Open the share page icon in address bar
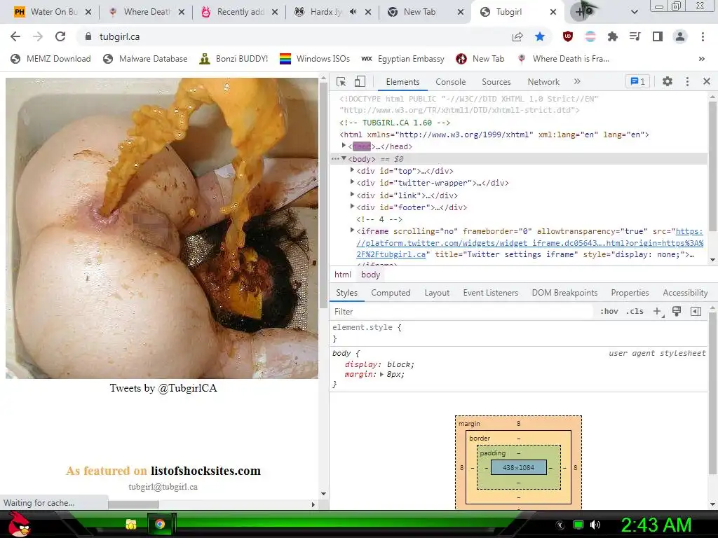Image resolution: width=718 pixels, height=538 pixels. tap(517, 36)
